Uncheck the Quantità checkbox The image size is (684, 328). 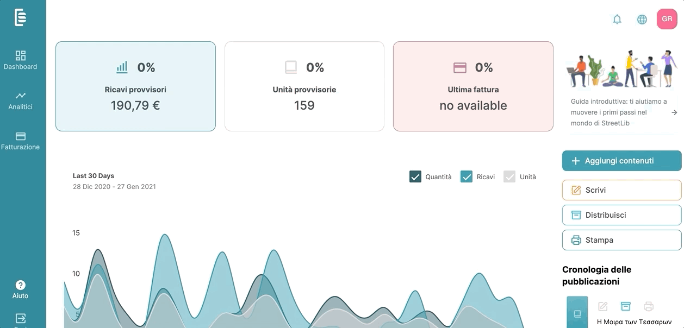(415, 176)
